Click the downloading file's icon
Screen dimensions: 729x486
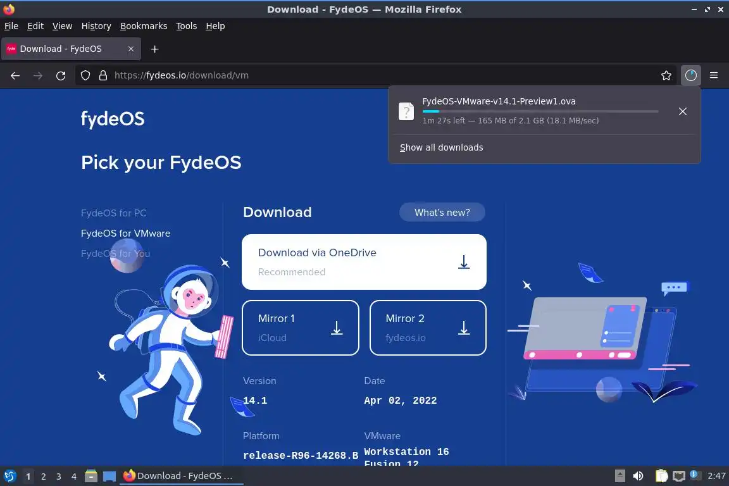tap(406, 111)
